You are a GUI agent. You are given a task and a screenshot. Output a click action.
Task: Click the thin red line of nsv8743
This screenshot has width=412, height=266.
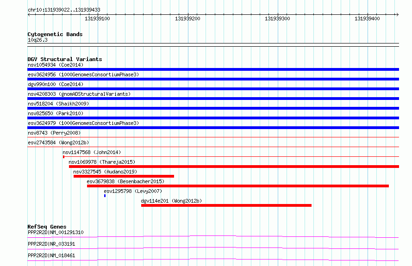[x=213, y=137]
